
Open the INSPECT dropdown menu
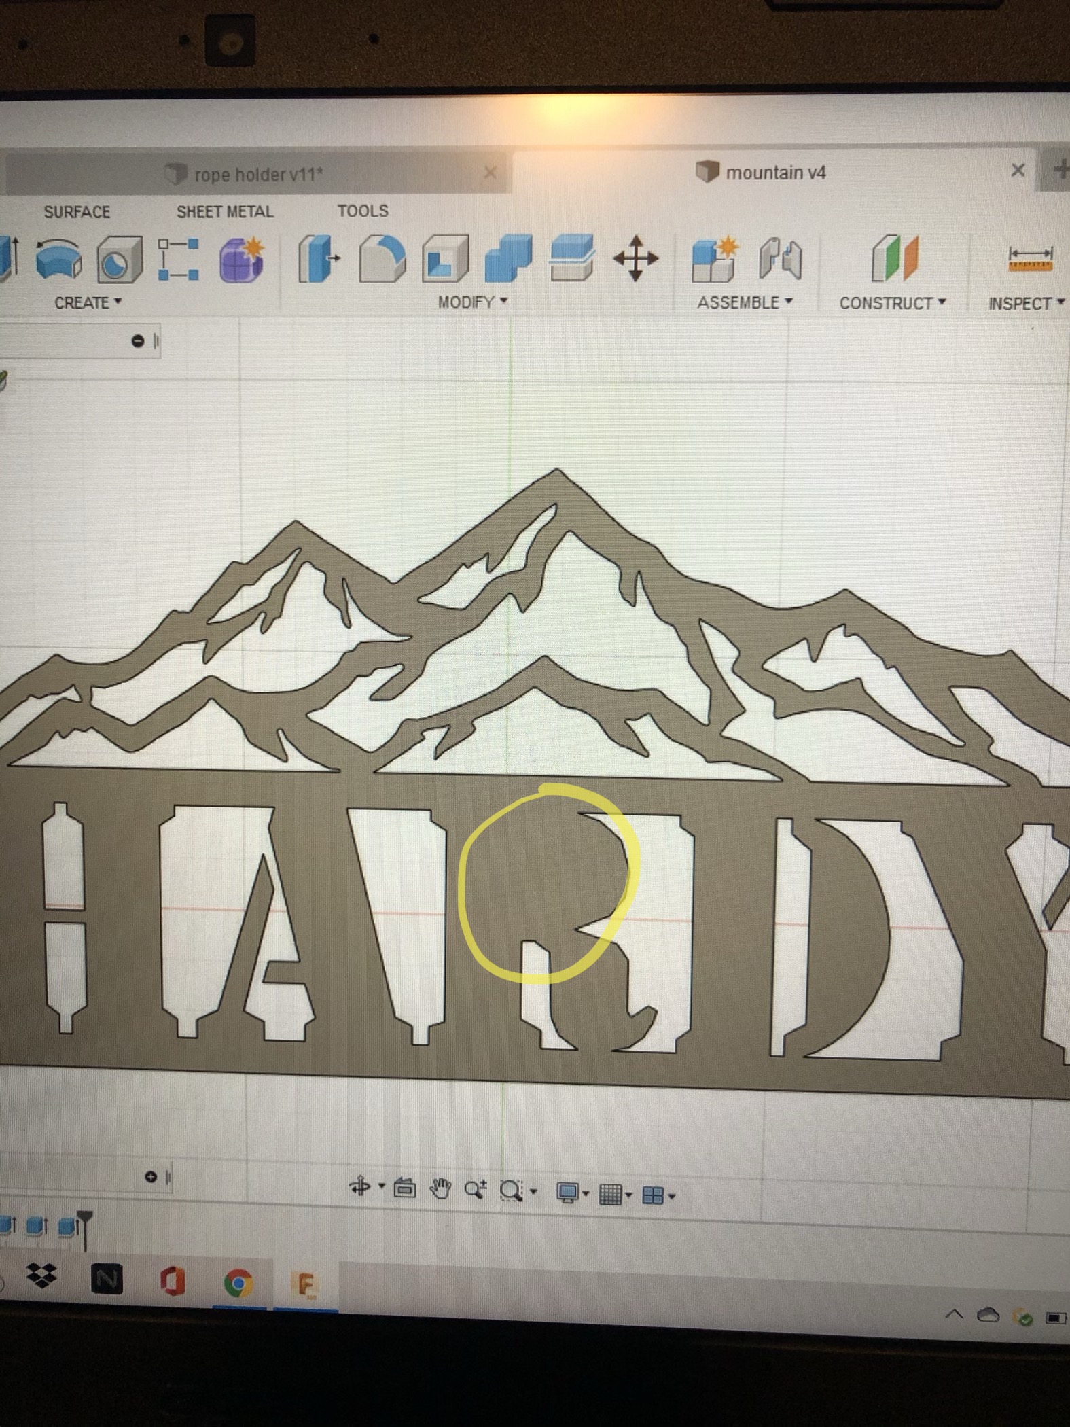pyautogui.click(x=1026, y=304)
